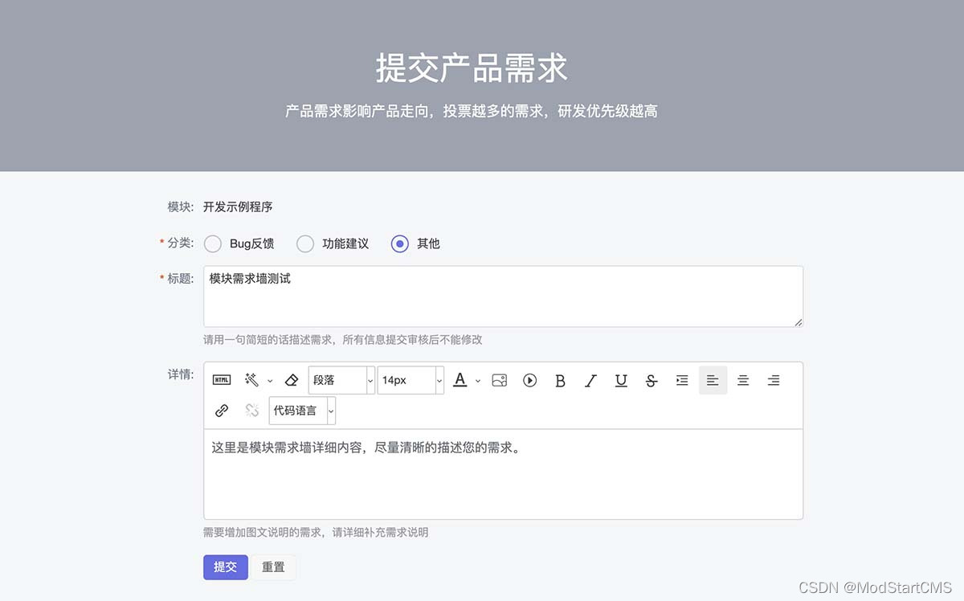Viewport: 964px width, 601px height.
Task: Toggle bold formatting
Action: click(560, 381)
